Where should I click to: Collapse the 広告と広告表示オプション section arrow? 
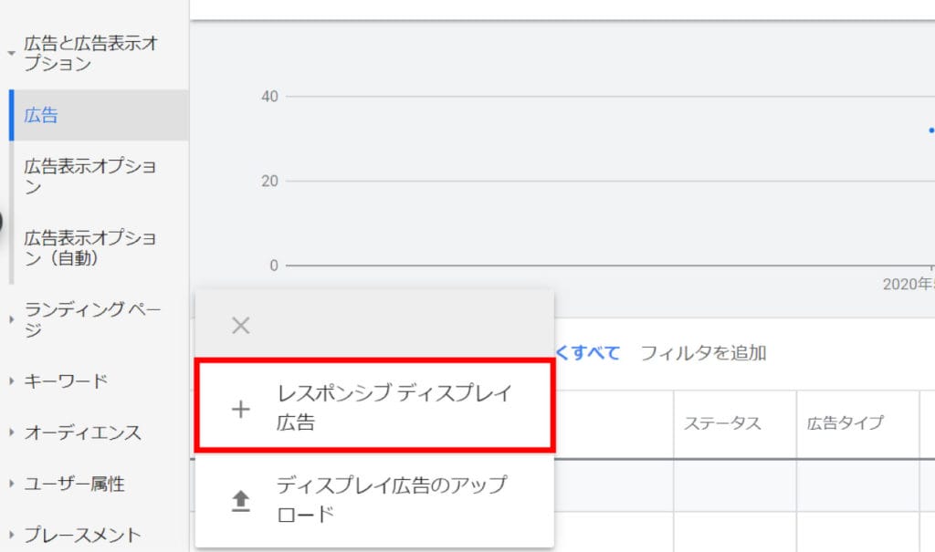[10, 54]
